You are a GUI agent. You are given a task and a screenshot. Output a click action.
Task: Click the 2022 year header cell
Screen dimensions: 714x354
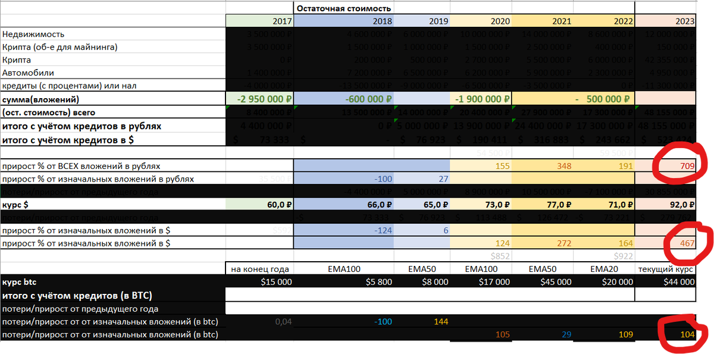pos(603,21)
